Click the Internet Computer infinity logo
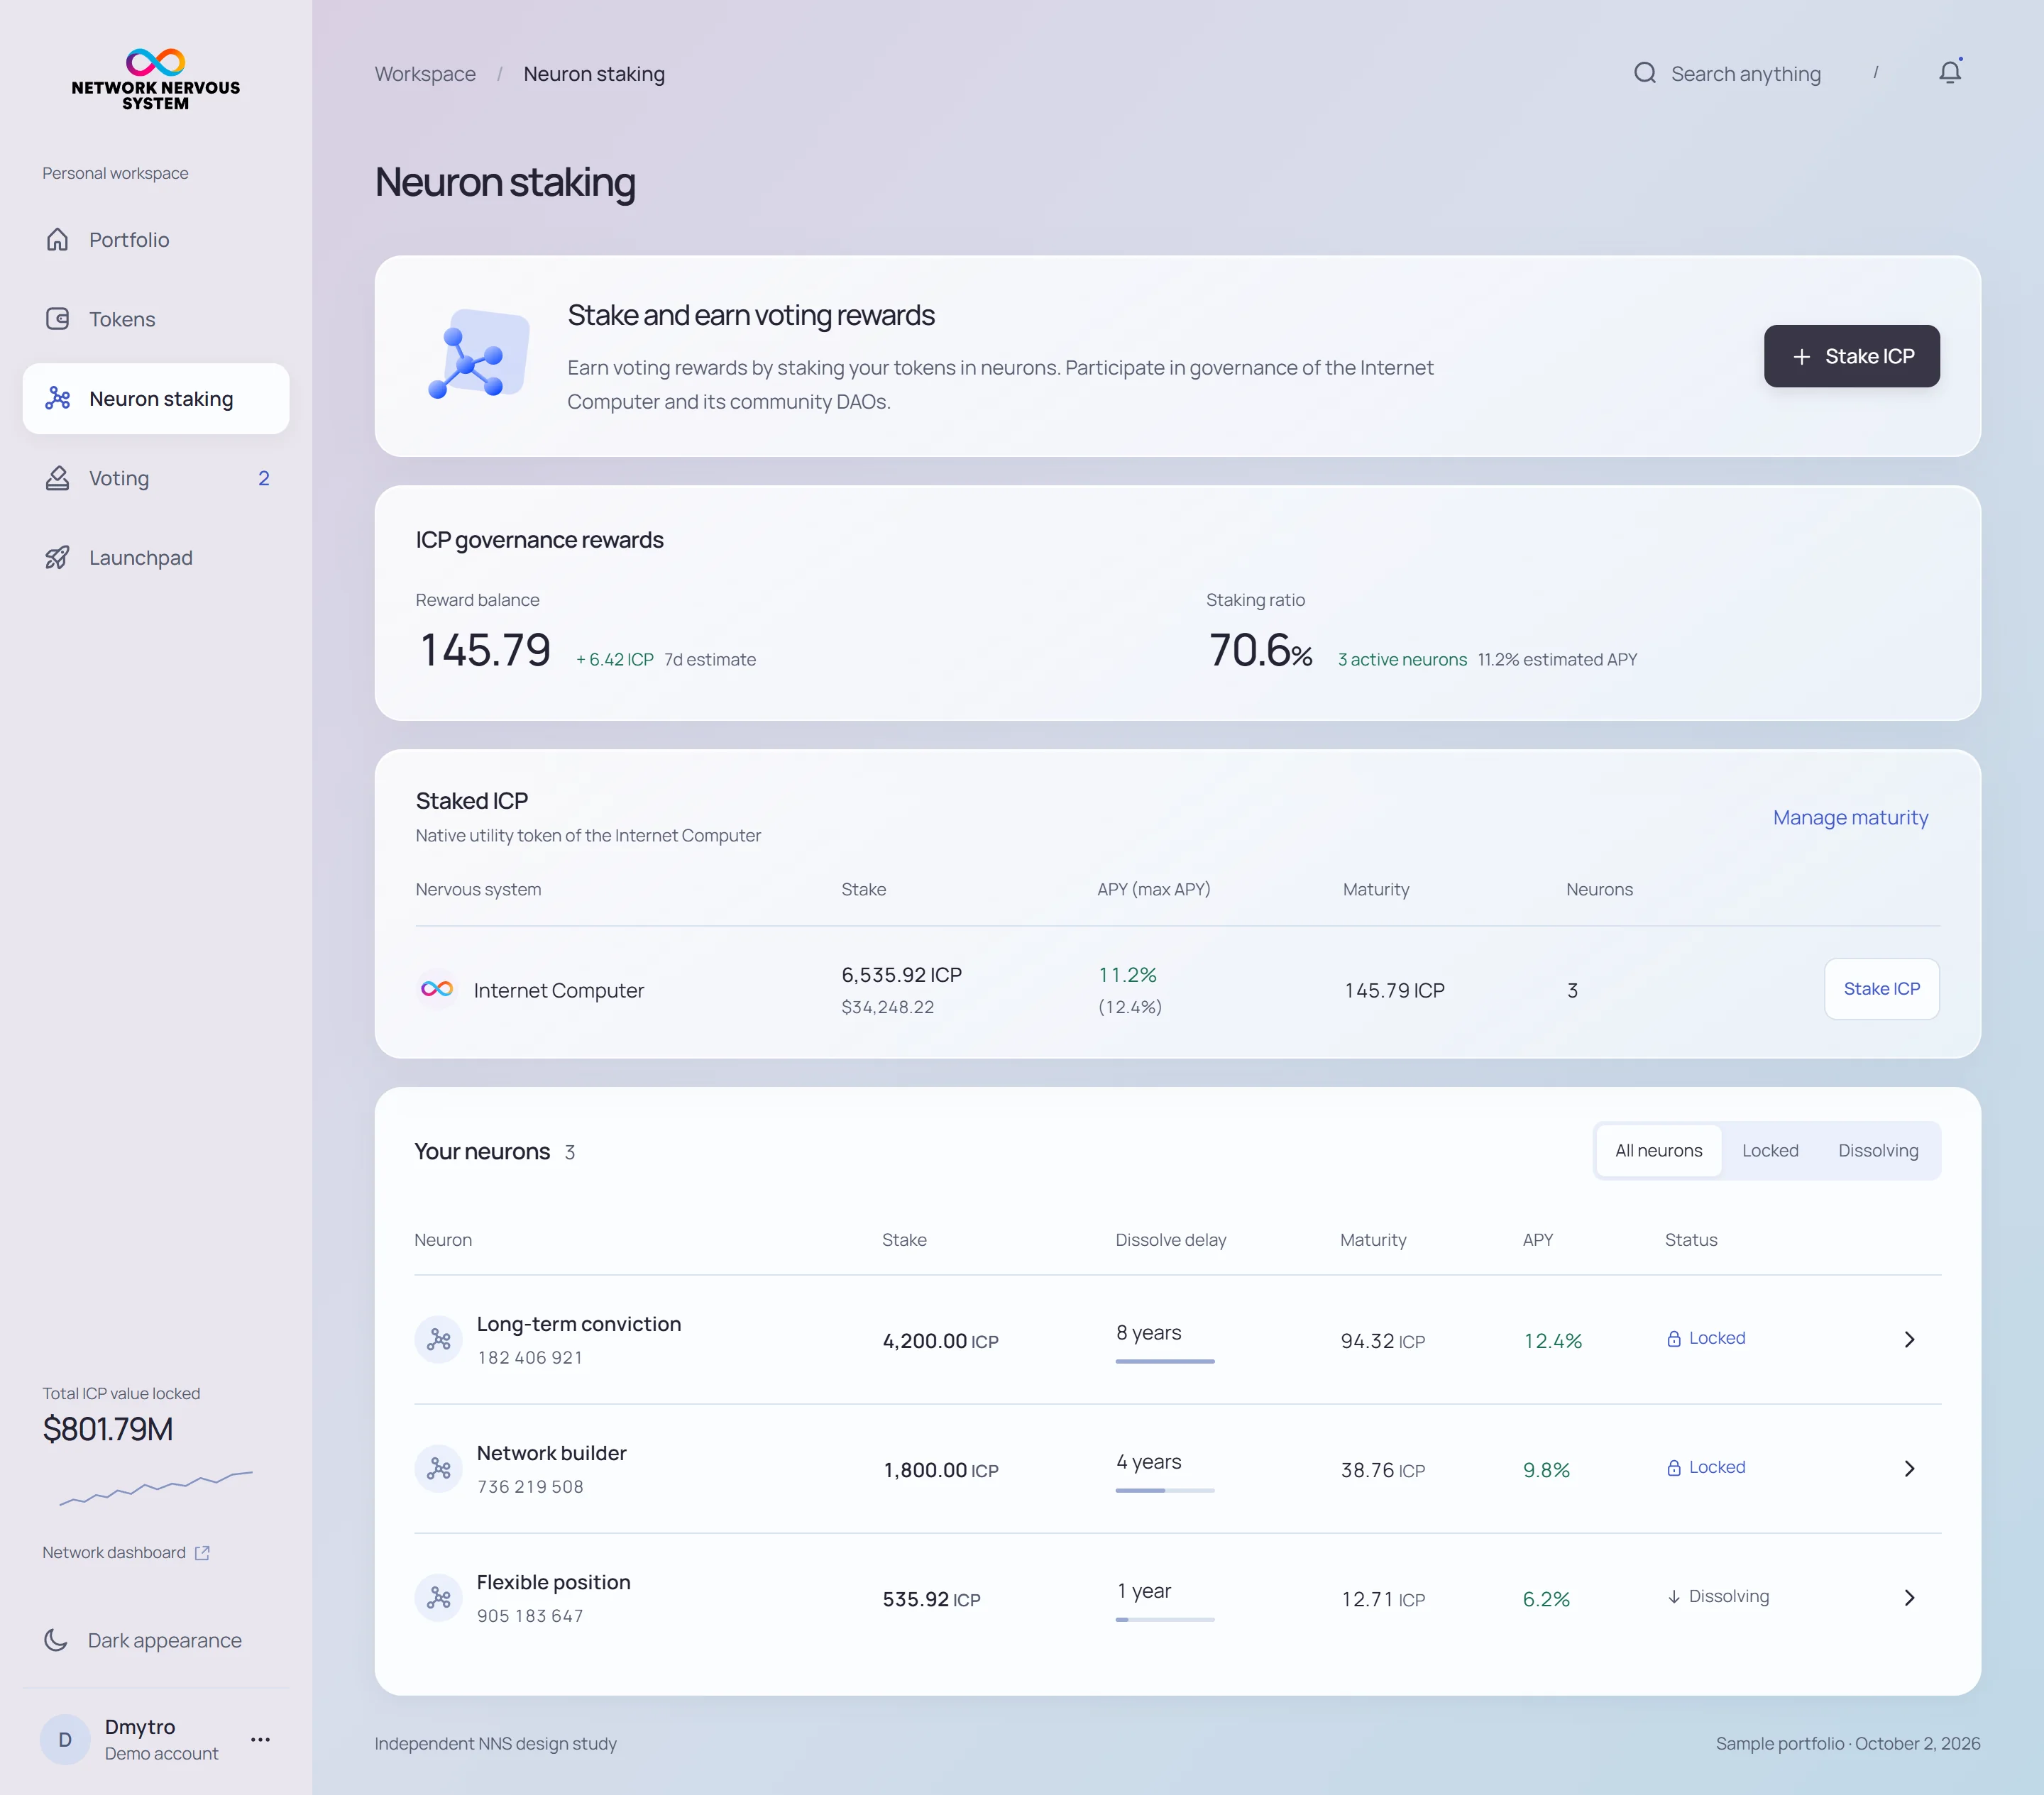 point(437,990)
